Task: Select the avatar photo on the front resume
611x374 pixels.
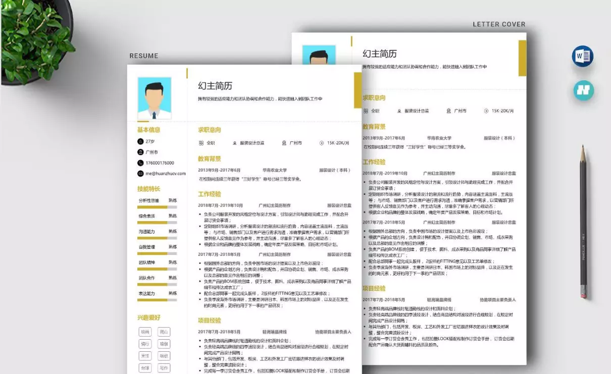Action: (154, 98)
